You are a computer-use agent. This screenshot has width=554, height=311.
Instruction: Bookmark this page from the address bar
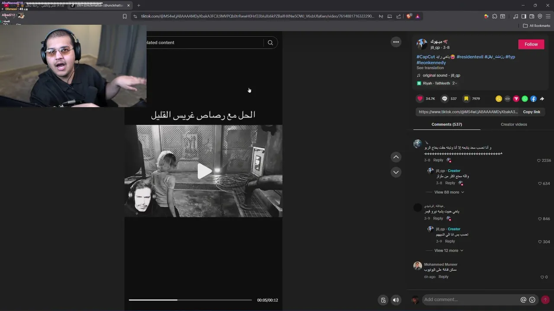[x=125, y=16]
